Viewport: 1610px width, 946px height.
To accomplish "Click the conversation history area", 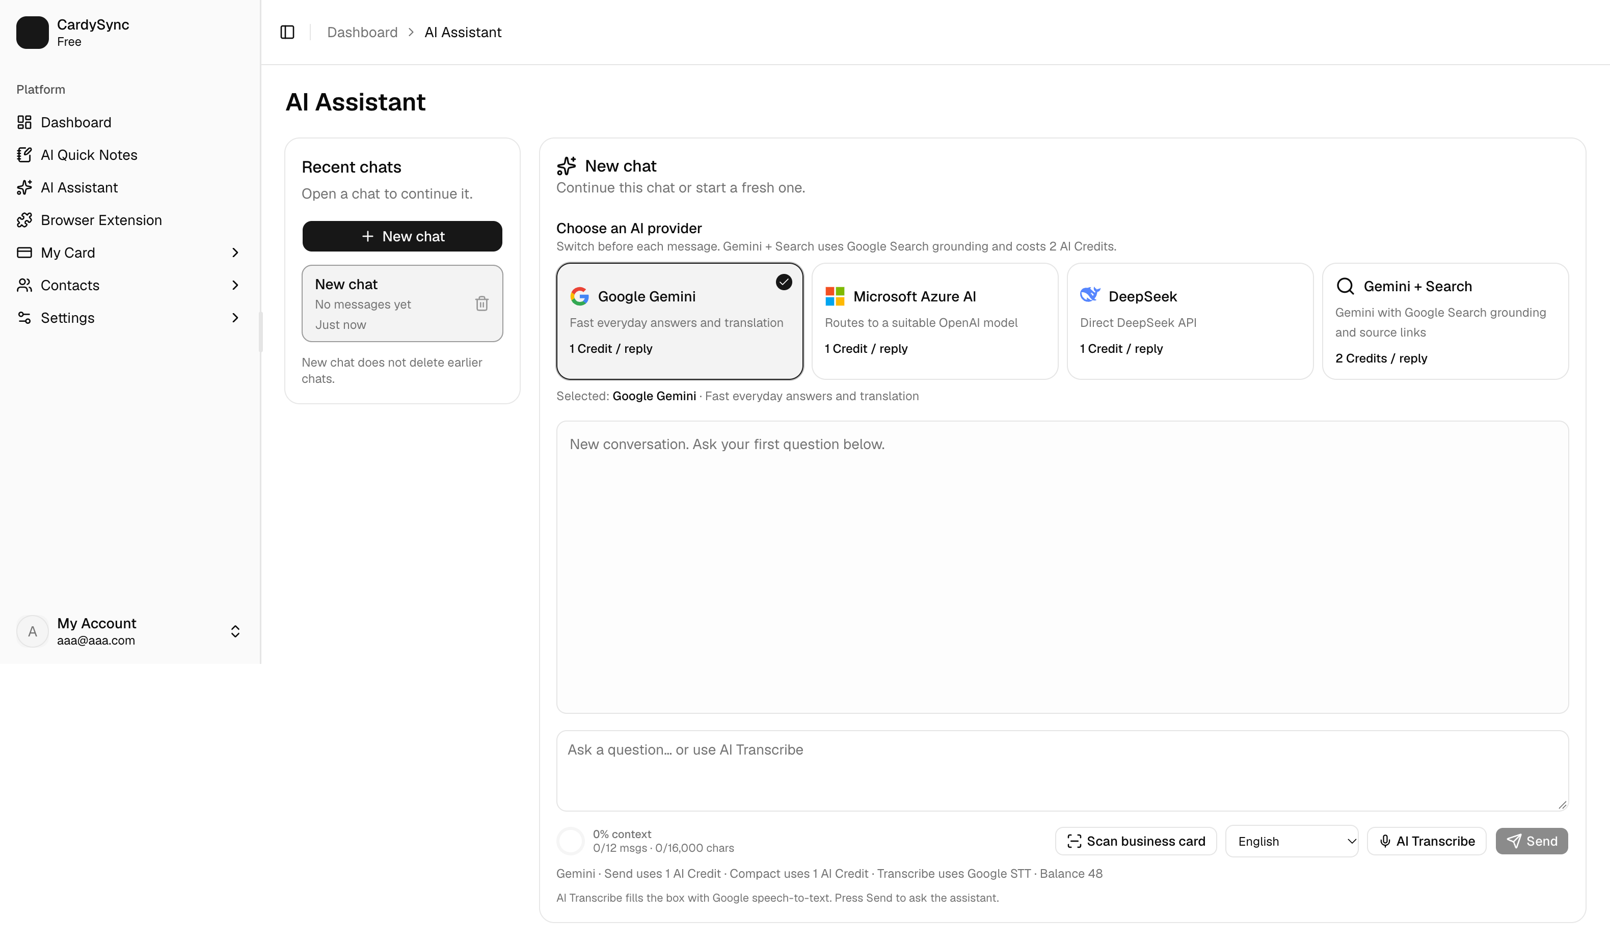I will click(x=1062, y=567).
